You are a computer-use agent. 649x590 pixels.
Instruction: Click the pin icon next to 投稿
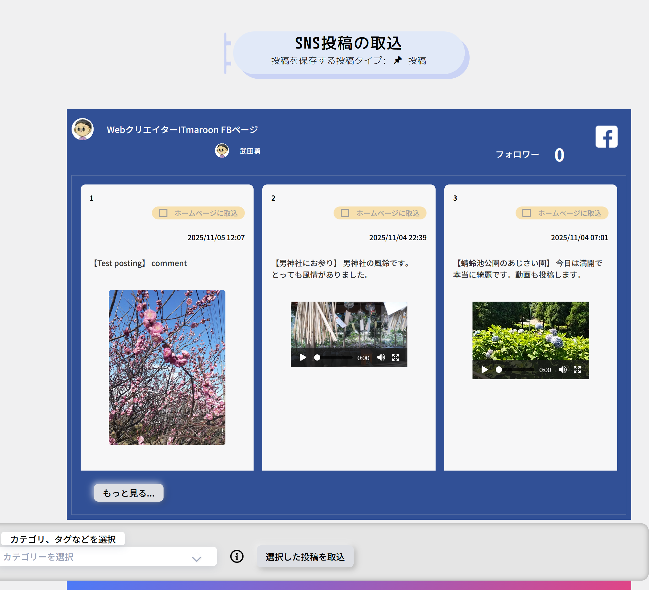pyautogui.click(x=398, y=61)
